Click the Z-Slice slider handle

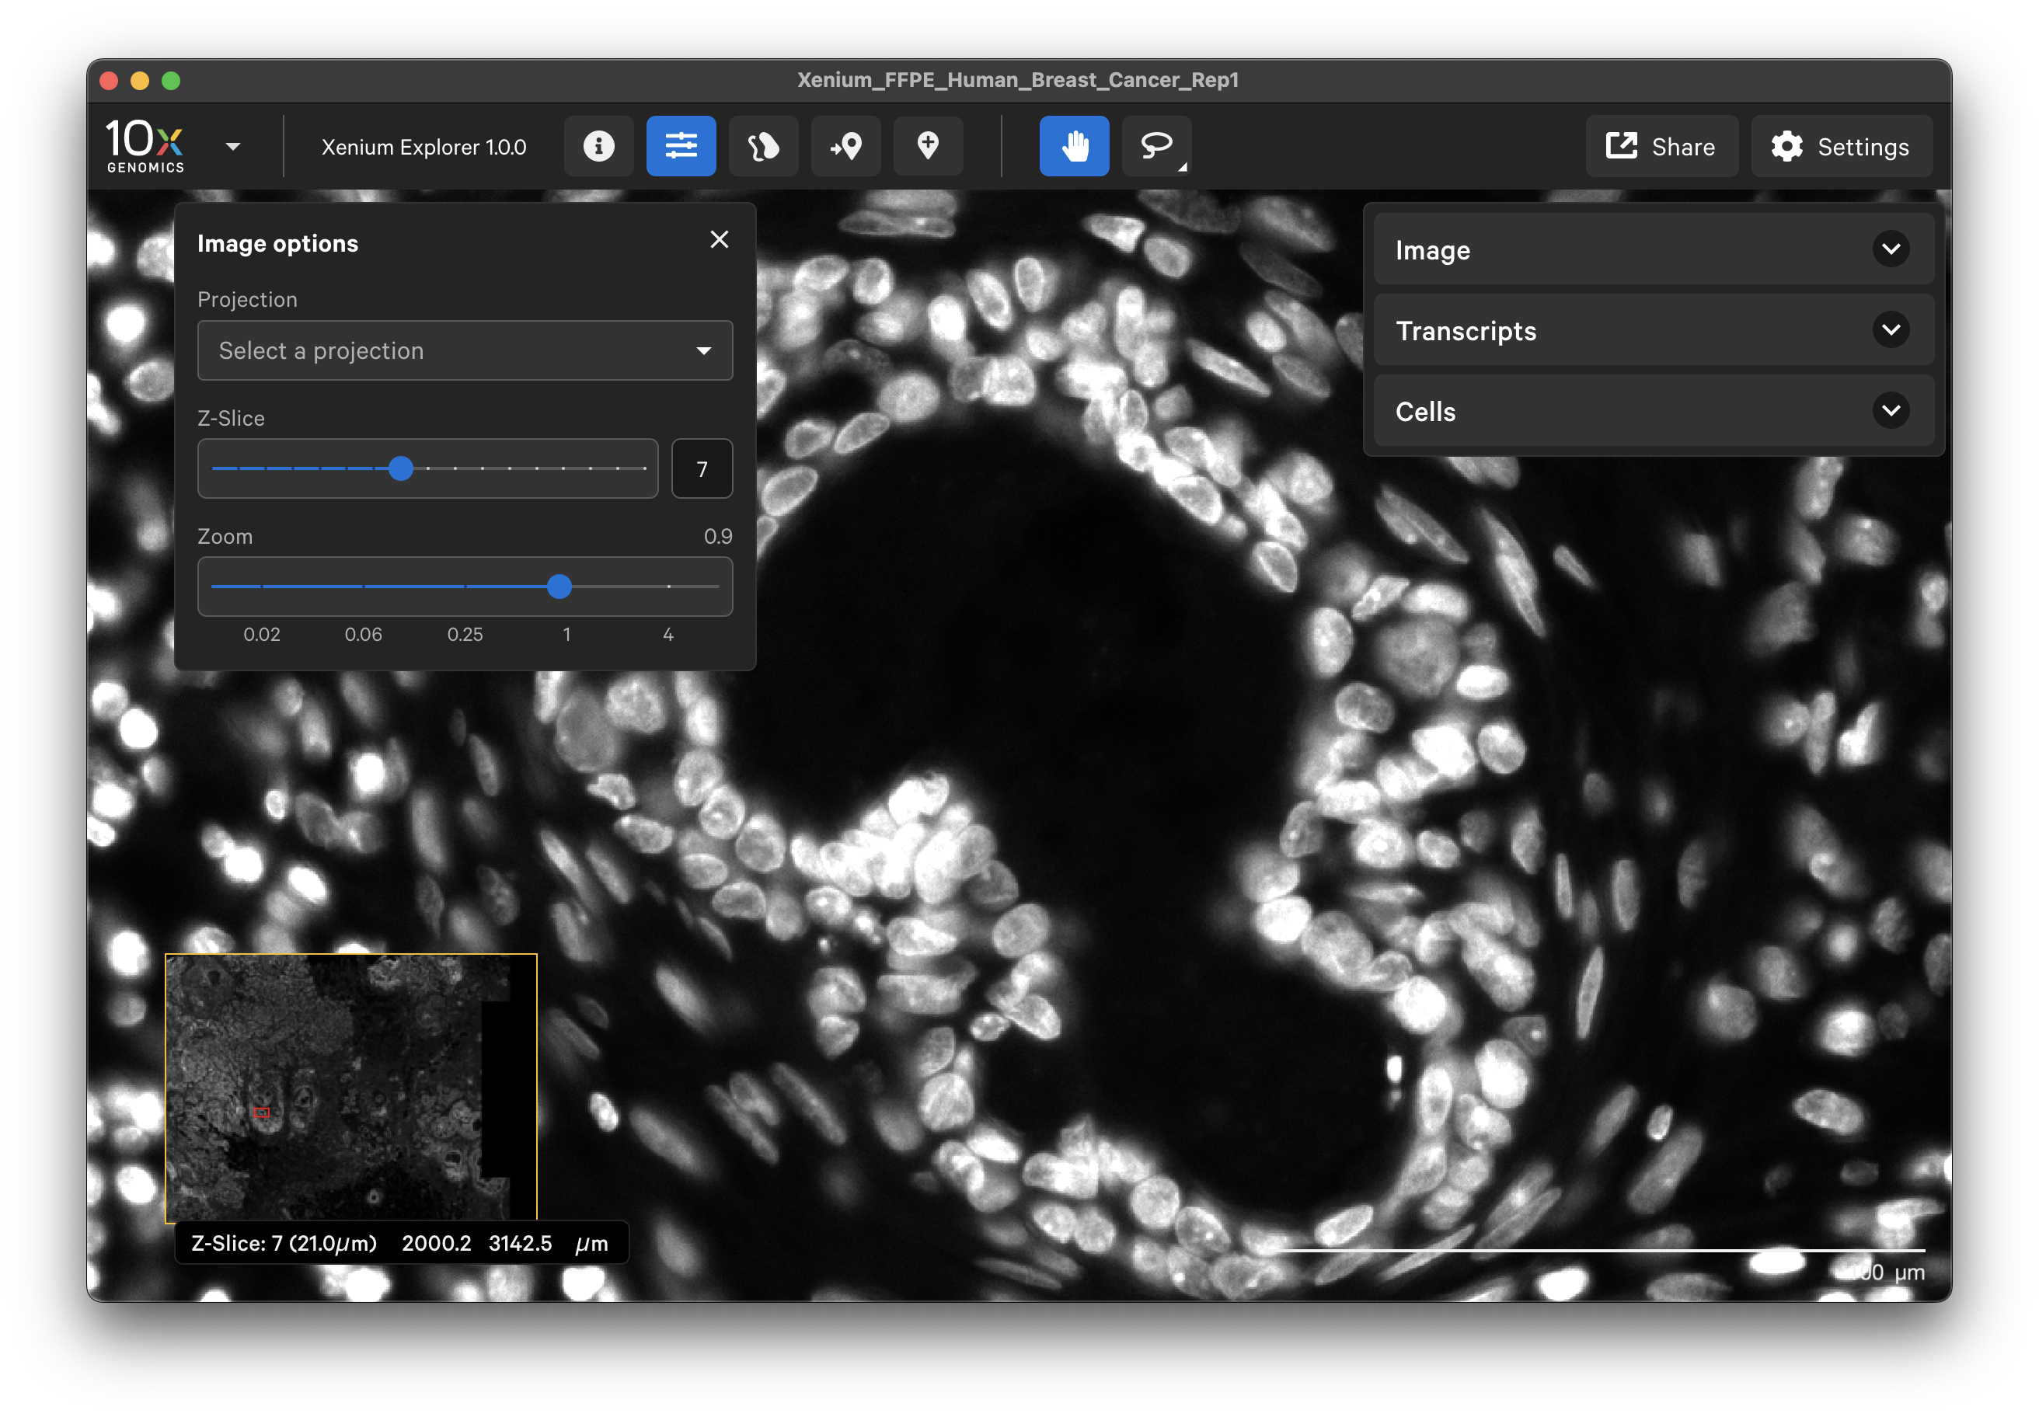pos(402,468)
